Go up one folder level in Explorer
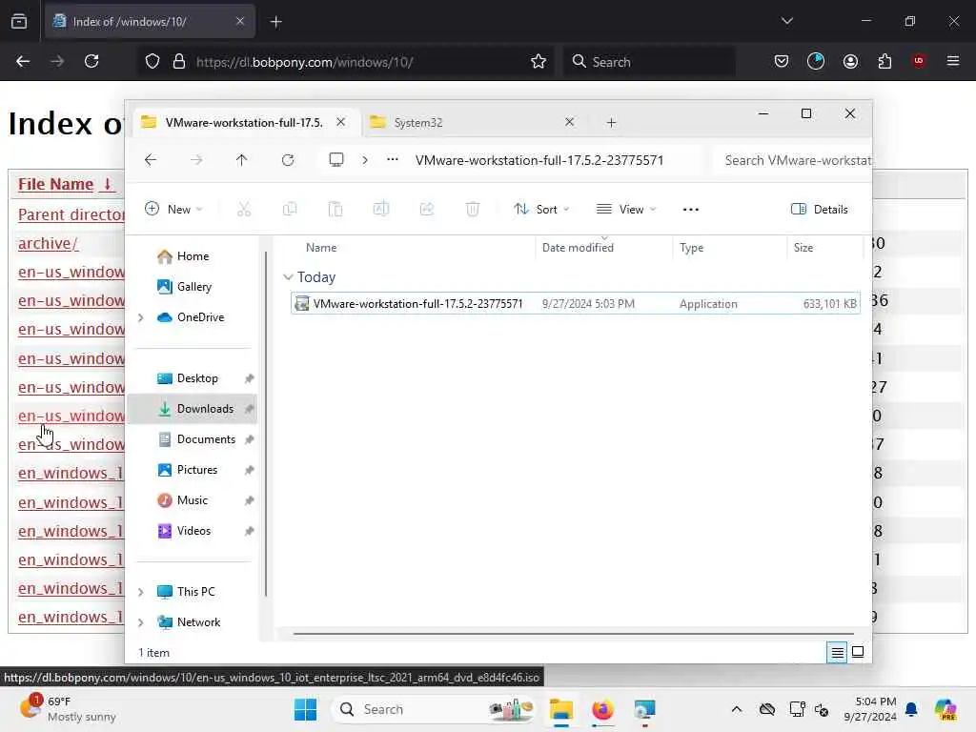Viewport: 976px width, 732px height. (x=241, y=160)
